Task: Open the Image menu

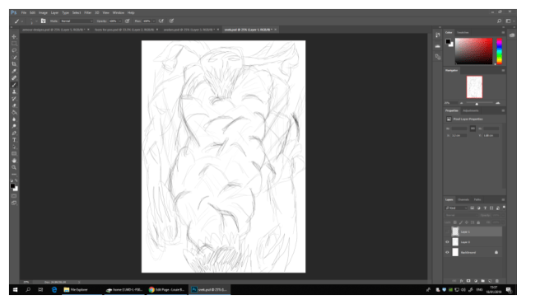Action: 43,12
